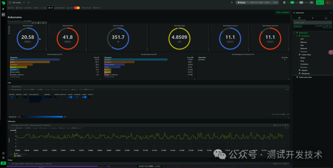Open the Top tab

[36, 8]
